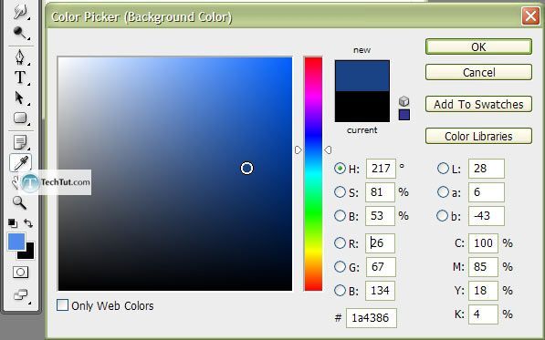Select the H hue radio button
Viewport: 545px width, 340px height.
(x=340, y=169)
